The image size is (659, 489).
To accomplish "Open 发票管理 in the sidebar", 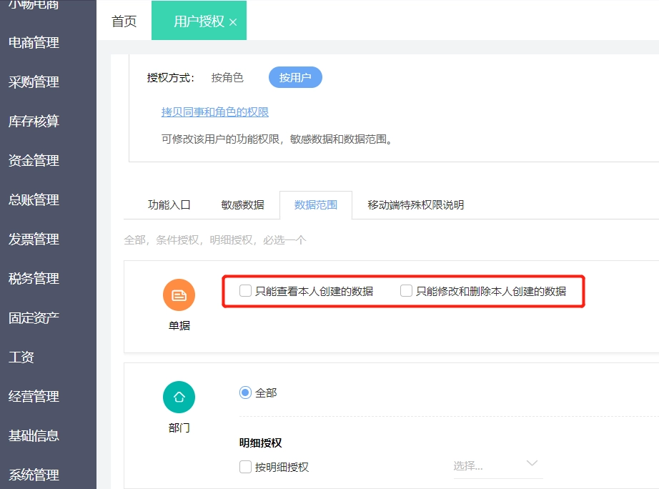I will [x=34, y=239].
